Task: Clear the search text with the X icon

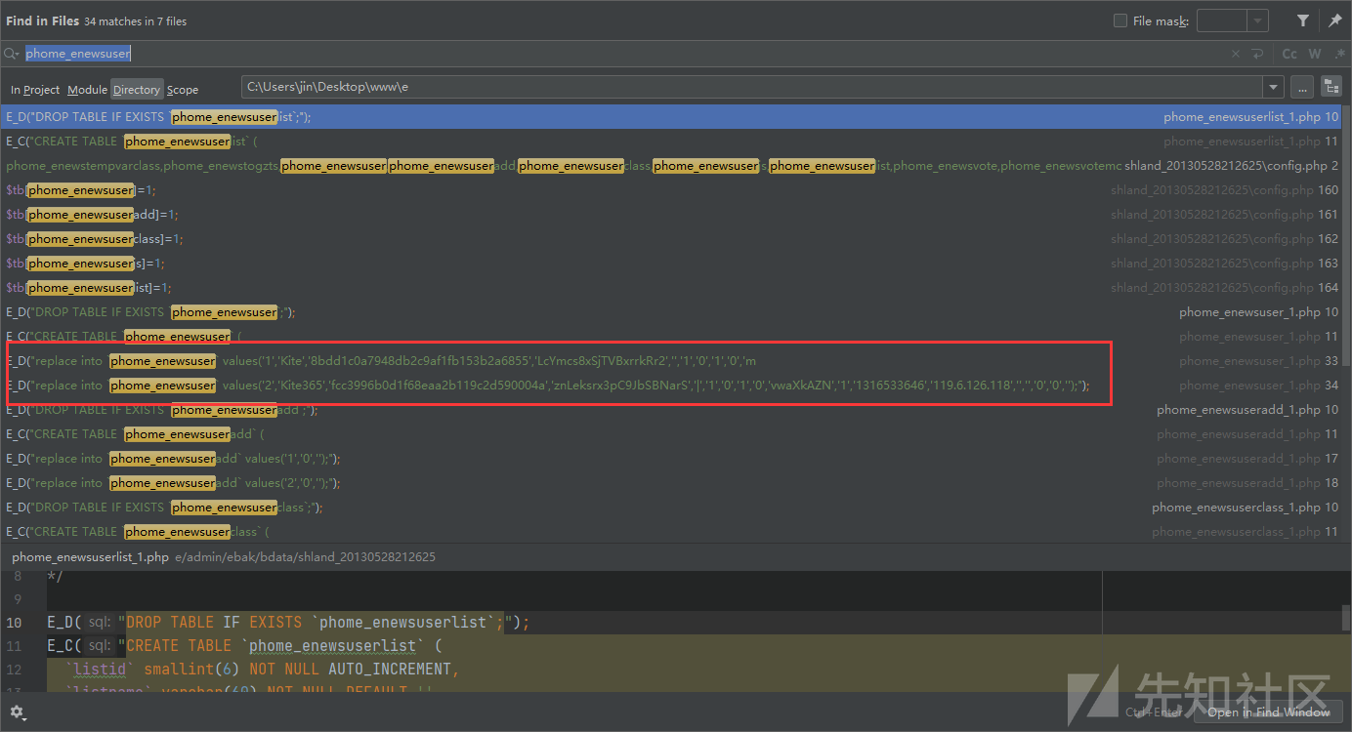Action: 1236,54
